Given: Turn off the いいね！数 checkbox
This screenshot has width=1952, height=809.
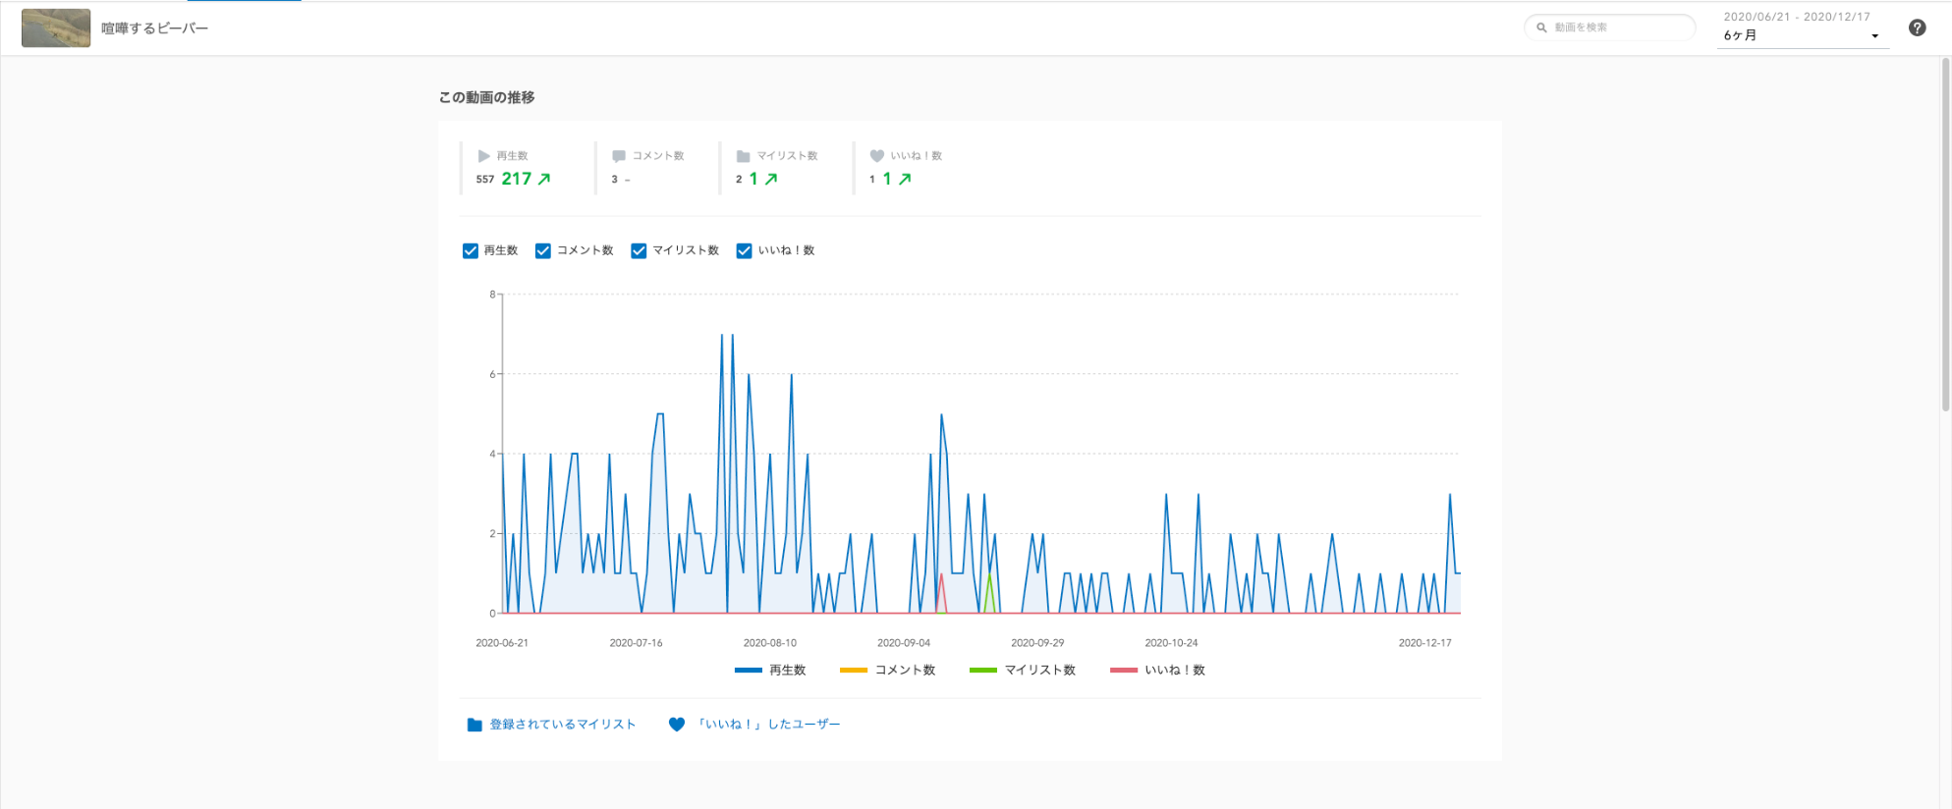Looking at the screenshot, I should pos(744,251).
